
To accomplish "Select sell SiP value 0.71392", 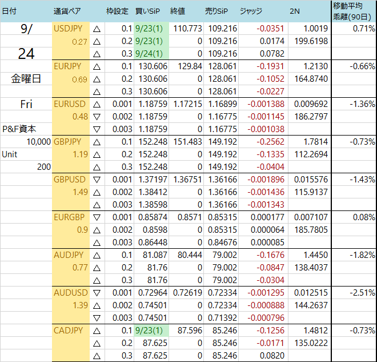I will point(222,318).
